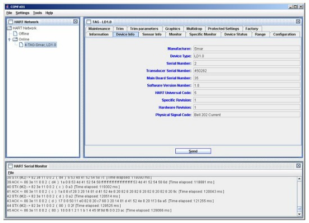
Task: Select serial monitor log line 40 STX
Action: [x=63, y=186]
